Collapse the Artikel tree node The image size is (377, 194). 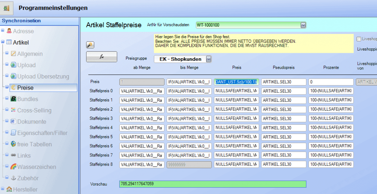pyautogui.click(x=3, y=42)
